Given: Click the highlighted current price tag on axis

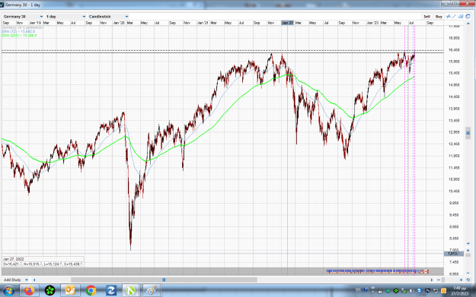Looking at the screenshot, I should [x=454, y=254].
